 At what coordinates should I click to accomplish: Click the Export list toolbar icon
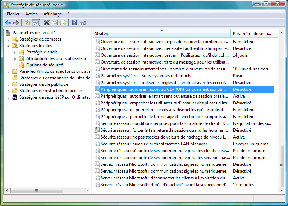[63, 23]
